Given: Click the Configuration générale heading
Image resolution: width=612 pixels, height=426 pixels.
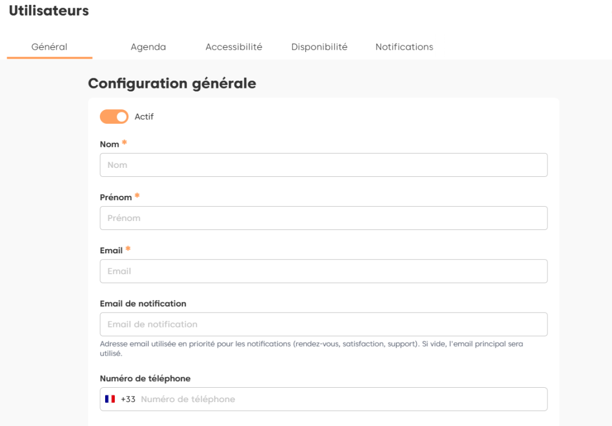Looking at the screenshot, I should 172,84.
